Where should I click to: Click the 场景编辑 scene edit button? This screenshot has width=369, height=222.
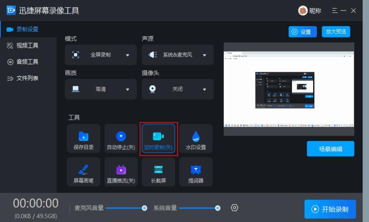click(x=330, y=149)
